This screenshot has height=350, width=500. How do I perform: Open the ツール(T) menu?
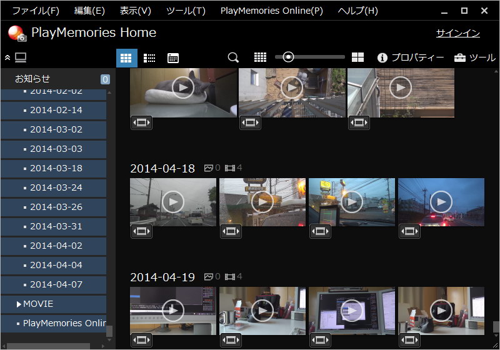[x=186, y=11]
